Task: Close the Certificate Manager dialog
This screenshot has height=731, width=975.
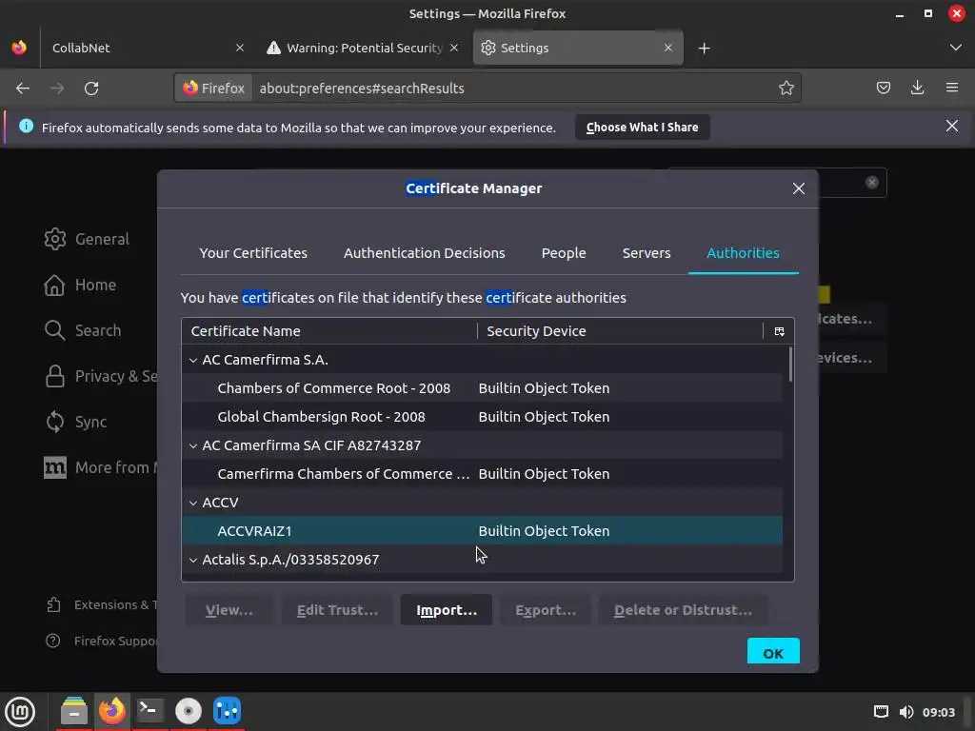Action: tap(799, 188)
